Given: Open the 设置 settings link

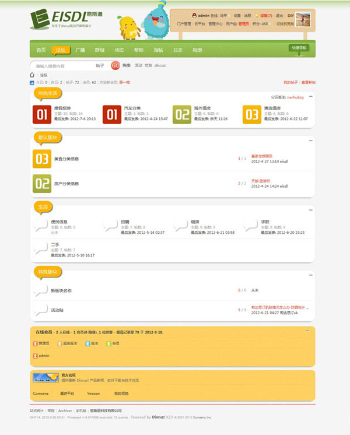Looking at the screenshot, I should pyautogui.click(x=237, y=16).
